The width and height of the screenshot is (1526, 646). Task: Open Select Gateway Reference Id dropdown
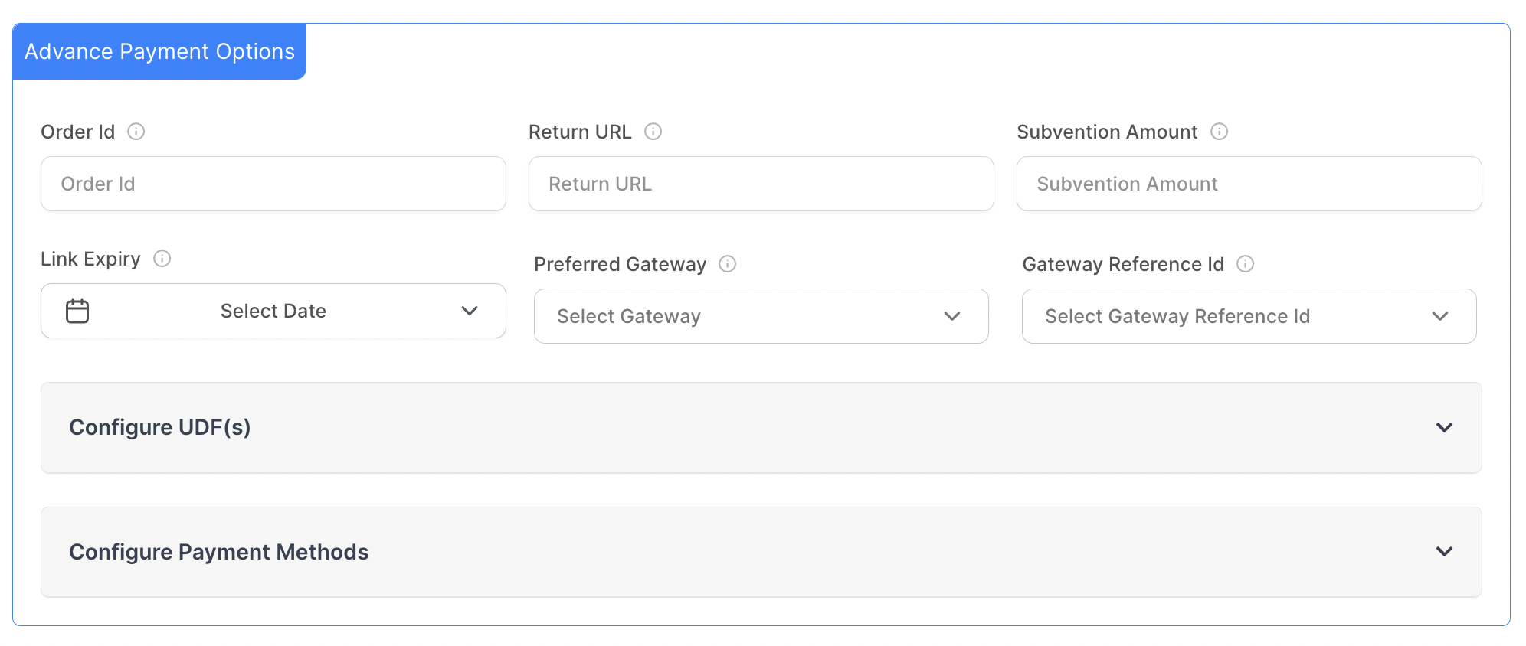pos(1248,316)
